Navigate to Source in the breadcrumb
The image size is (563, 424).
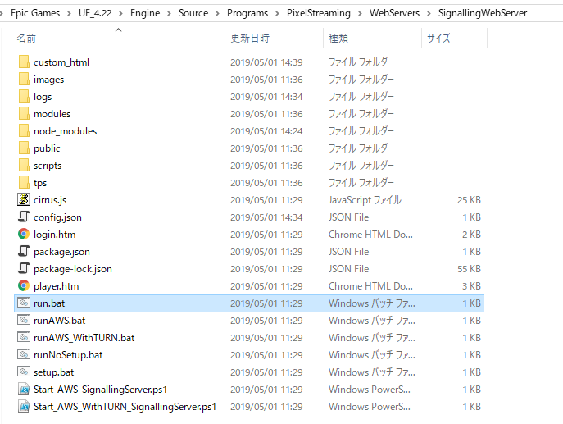click(193, 13)
